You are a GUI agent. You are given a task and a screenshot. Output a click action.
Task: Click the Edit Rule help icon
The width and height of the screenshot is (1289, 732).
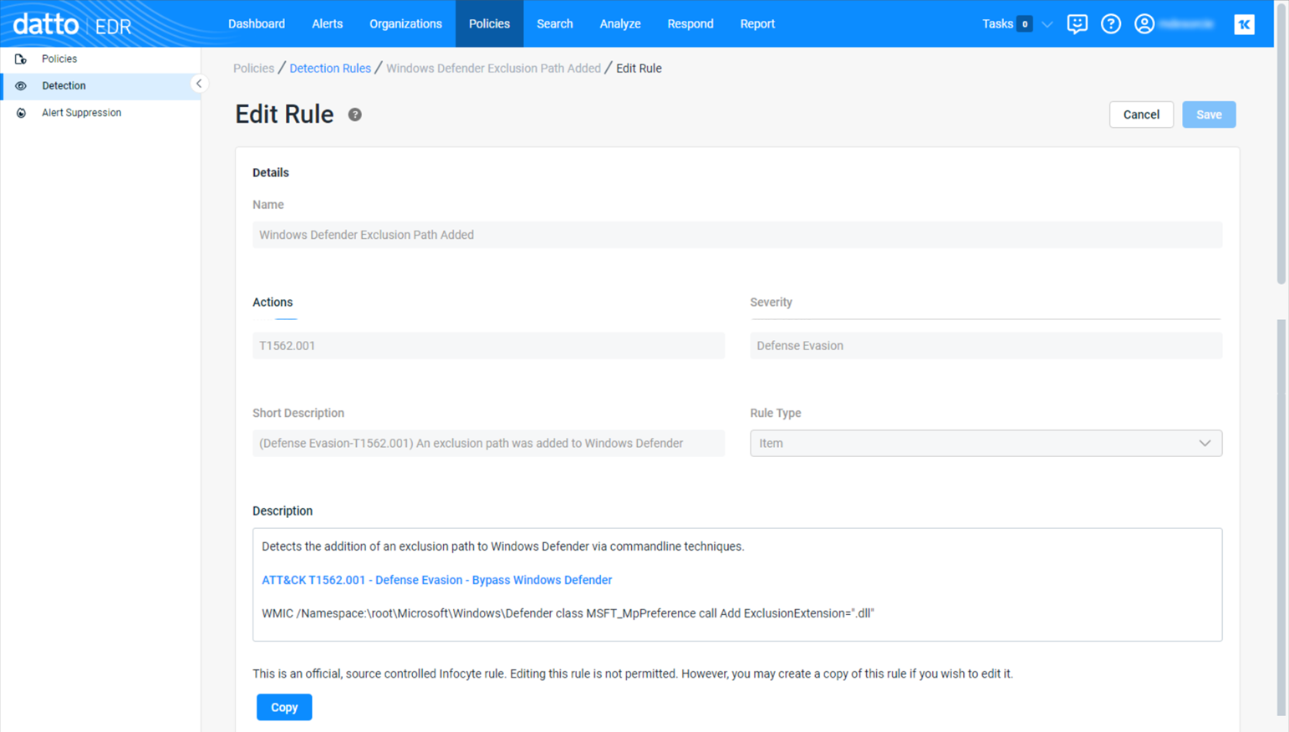(354, 114)
